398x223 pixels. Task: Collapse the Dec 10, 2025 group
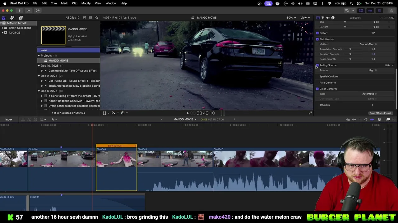39,66
